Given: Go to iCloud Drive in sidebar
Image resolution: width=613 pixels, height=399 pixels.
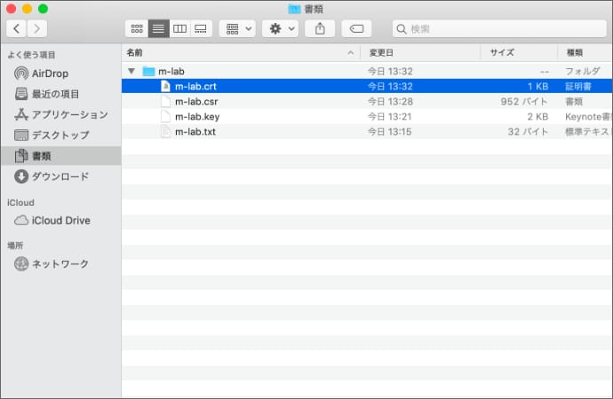Looking at the screenshot, I should (60, 221).
